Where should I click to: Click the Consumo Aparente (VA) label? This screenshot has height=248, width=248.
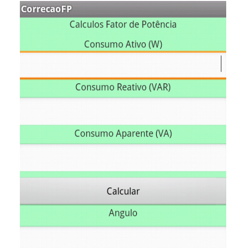coord(123,134)
